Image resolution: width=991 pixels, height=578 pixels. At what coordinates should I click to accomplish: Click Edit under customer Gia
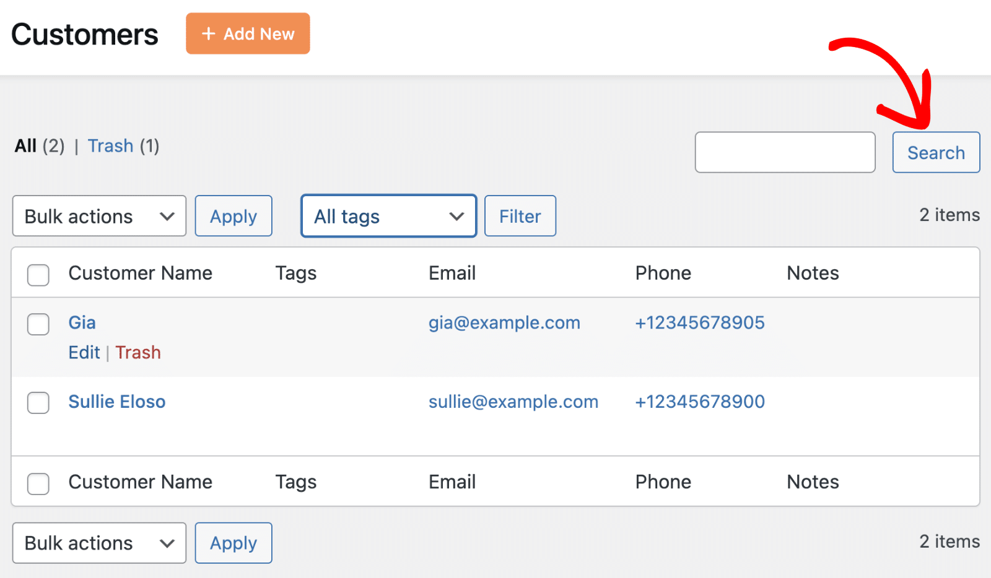pyautogui.click(x=84, y=352)
